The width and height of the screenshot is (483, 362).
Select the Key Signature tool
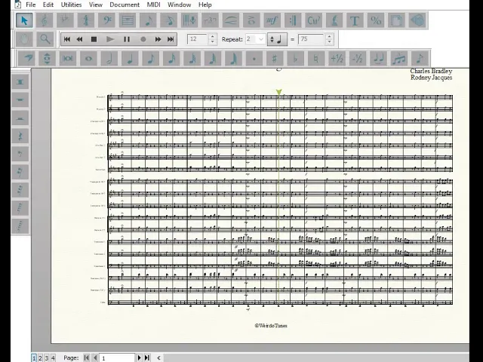pos(66,20)
